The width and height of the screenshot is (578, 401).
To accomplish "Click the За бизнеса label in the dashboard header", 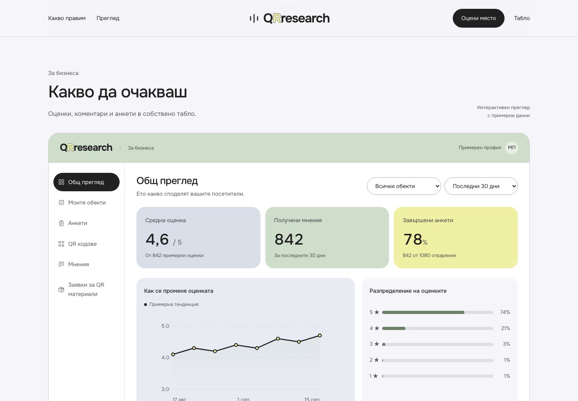I will [141, 148].
